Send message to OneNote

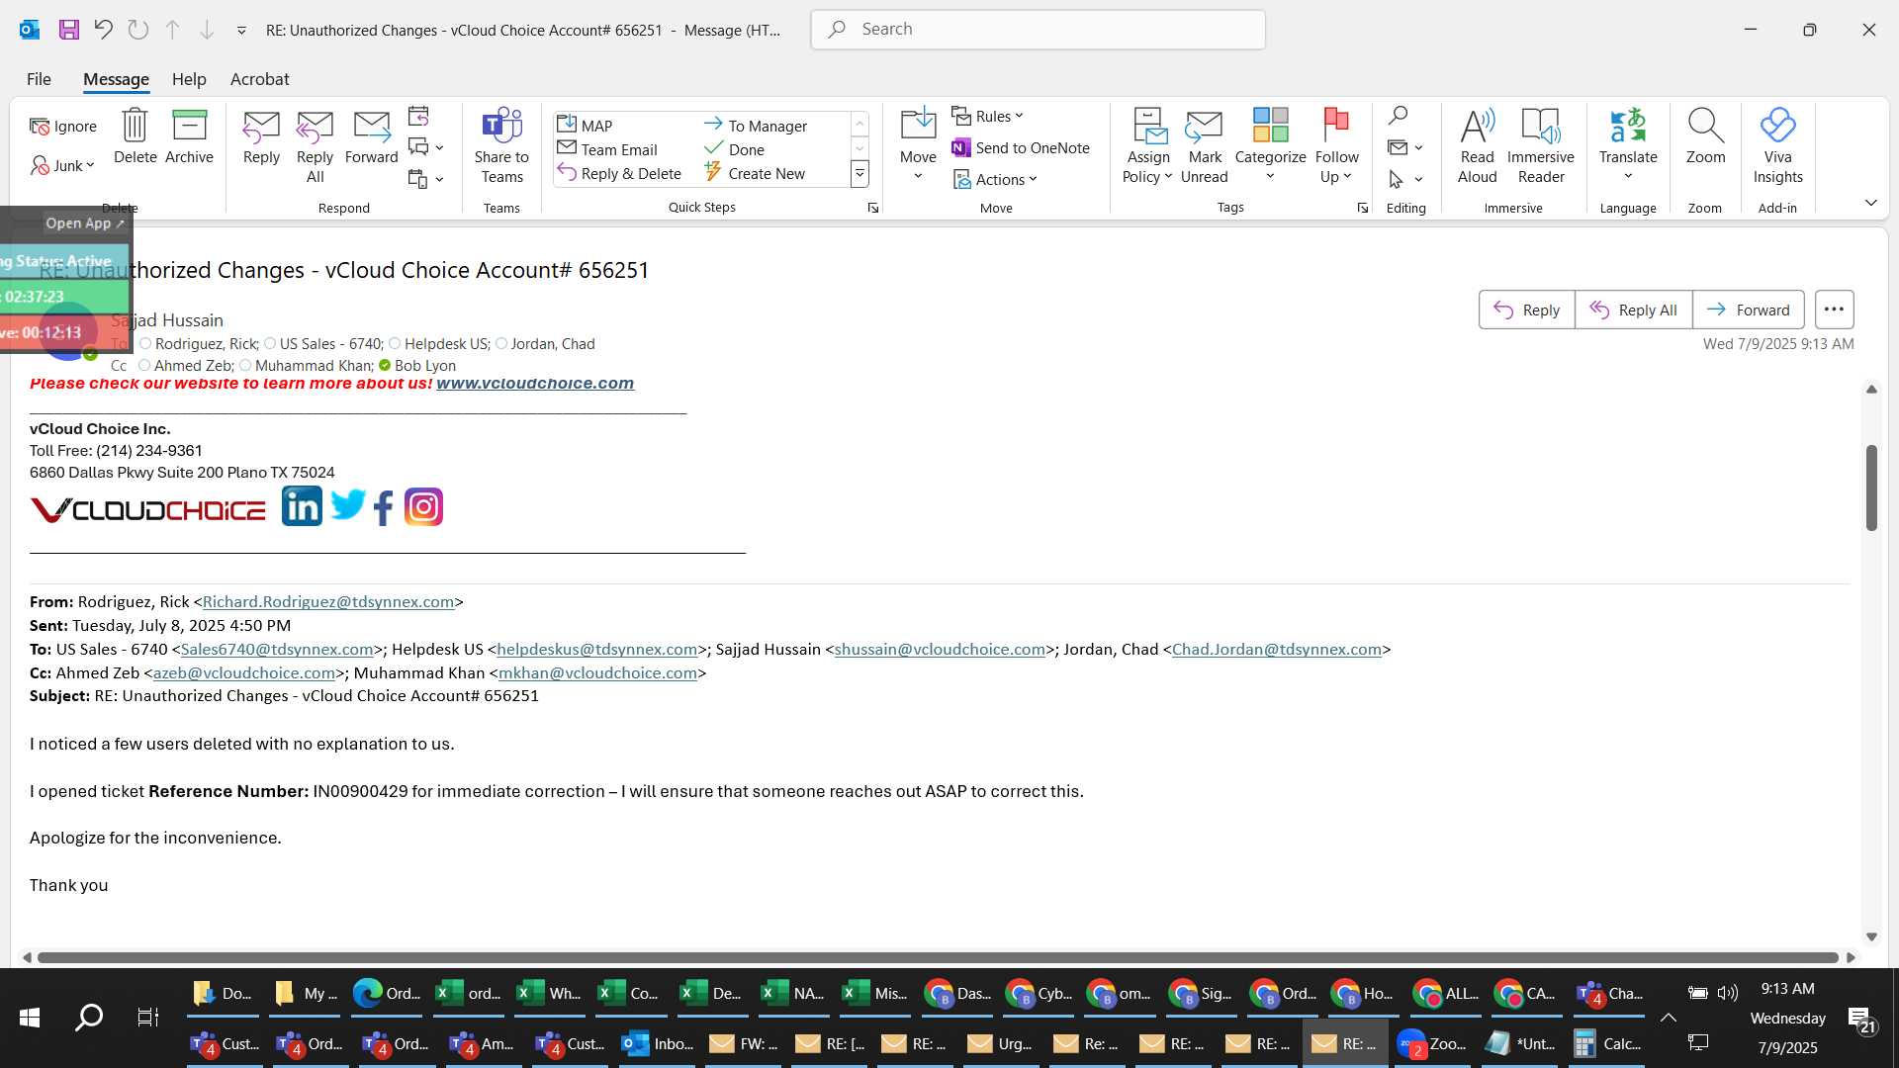click(1021, 148)
